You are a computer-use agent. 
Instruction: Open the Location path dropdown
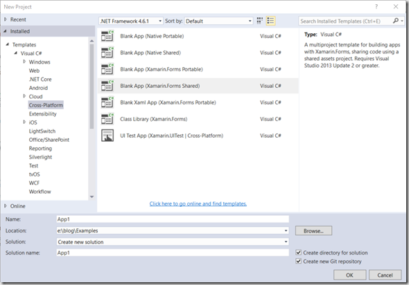coord(286,230)
